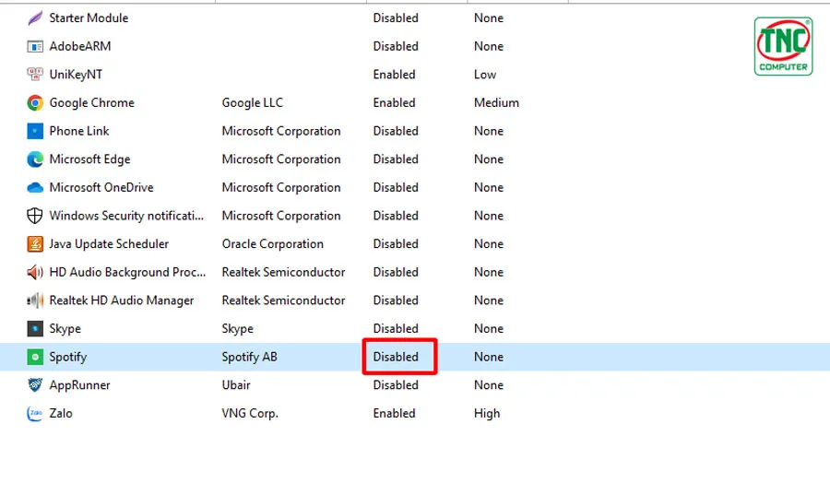This screenshot has height=483, width=830.
Task: Click Disabled status of Starter Module
Action: tap(396, 18)
